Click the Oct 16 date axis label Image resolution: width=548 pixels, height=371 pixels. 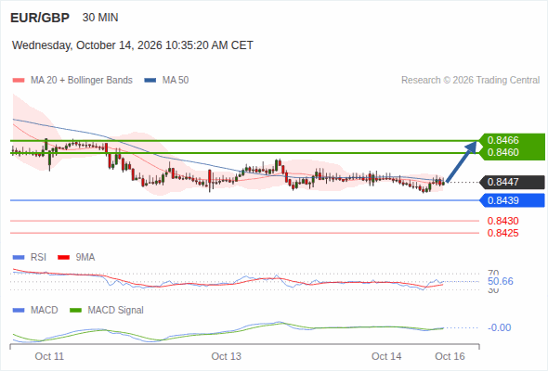[x=450, y=356]
